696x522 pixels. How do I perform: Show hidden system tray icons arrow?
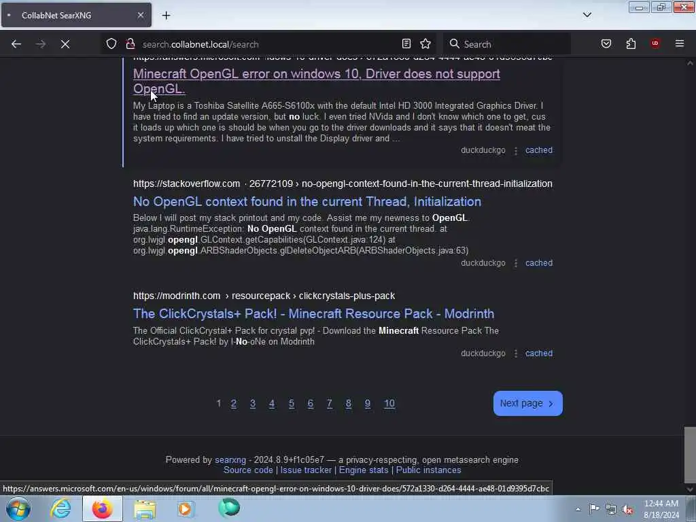(x=578, y=509)
